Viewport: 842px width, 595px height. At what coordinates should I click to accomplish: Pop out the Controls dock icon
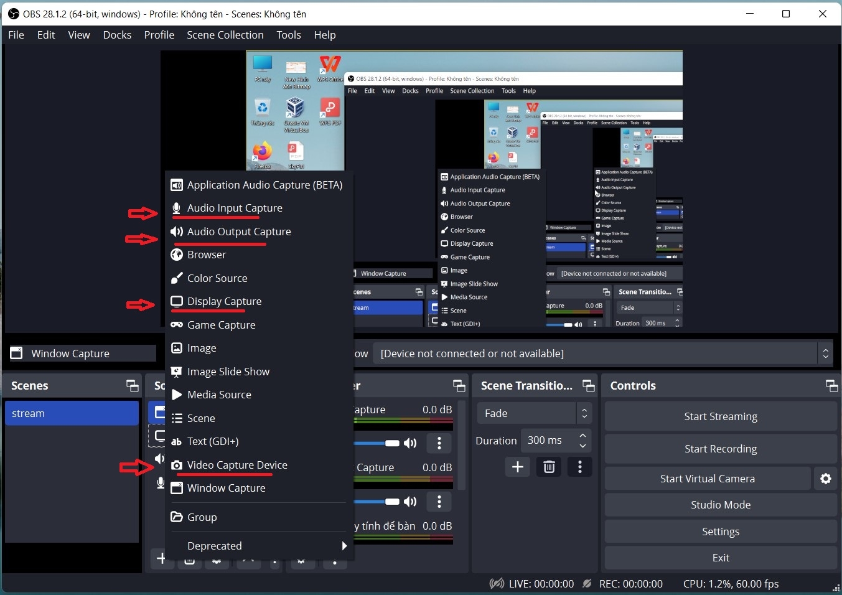click(x=831, y=386)
